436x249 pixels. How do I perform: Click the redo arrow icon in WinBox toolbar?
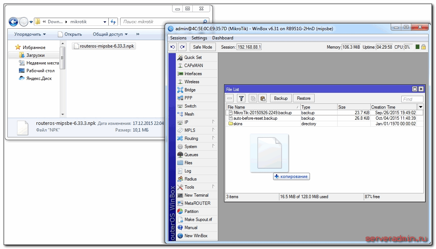coord(182,47)
